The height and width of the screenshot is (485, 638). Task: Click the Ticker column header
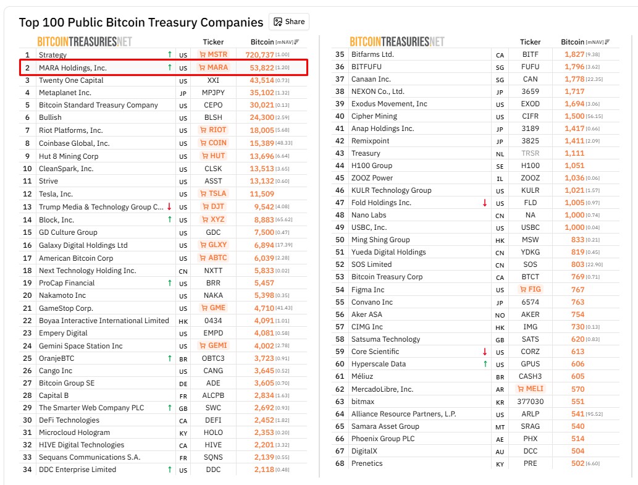pos(214,42)
